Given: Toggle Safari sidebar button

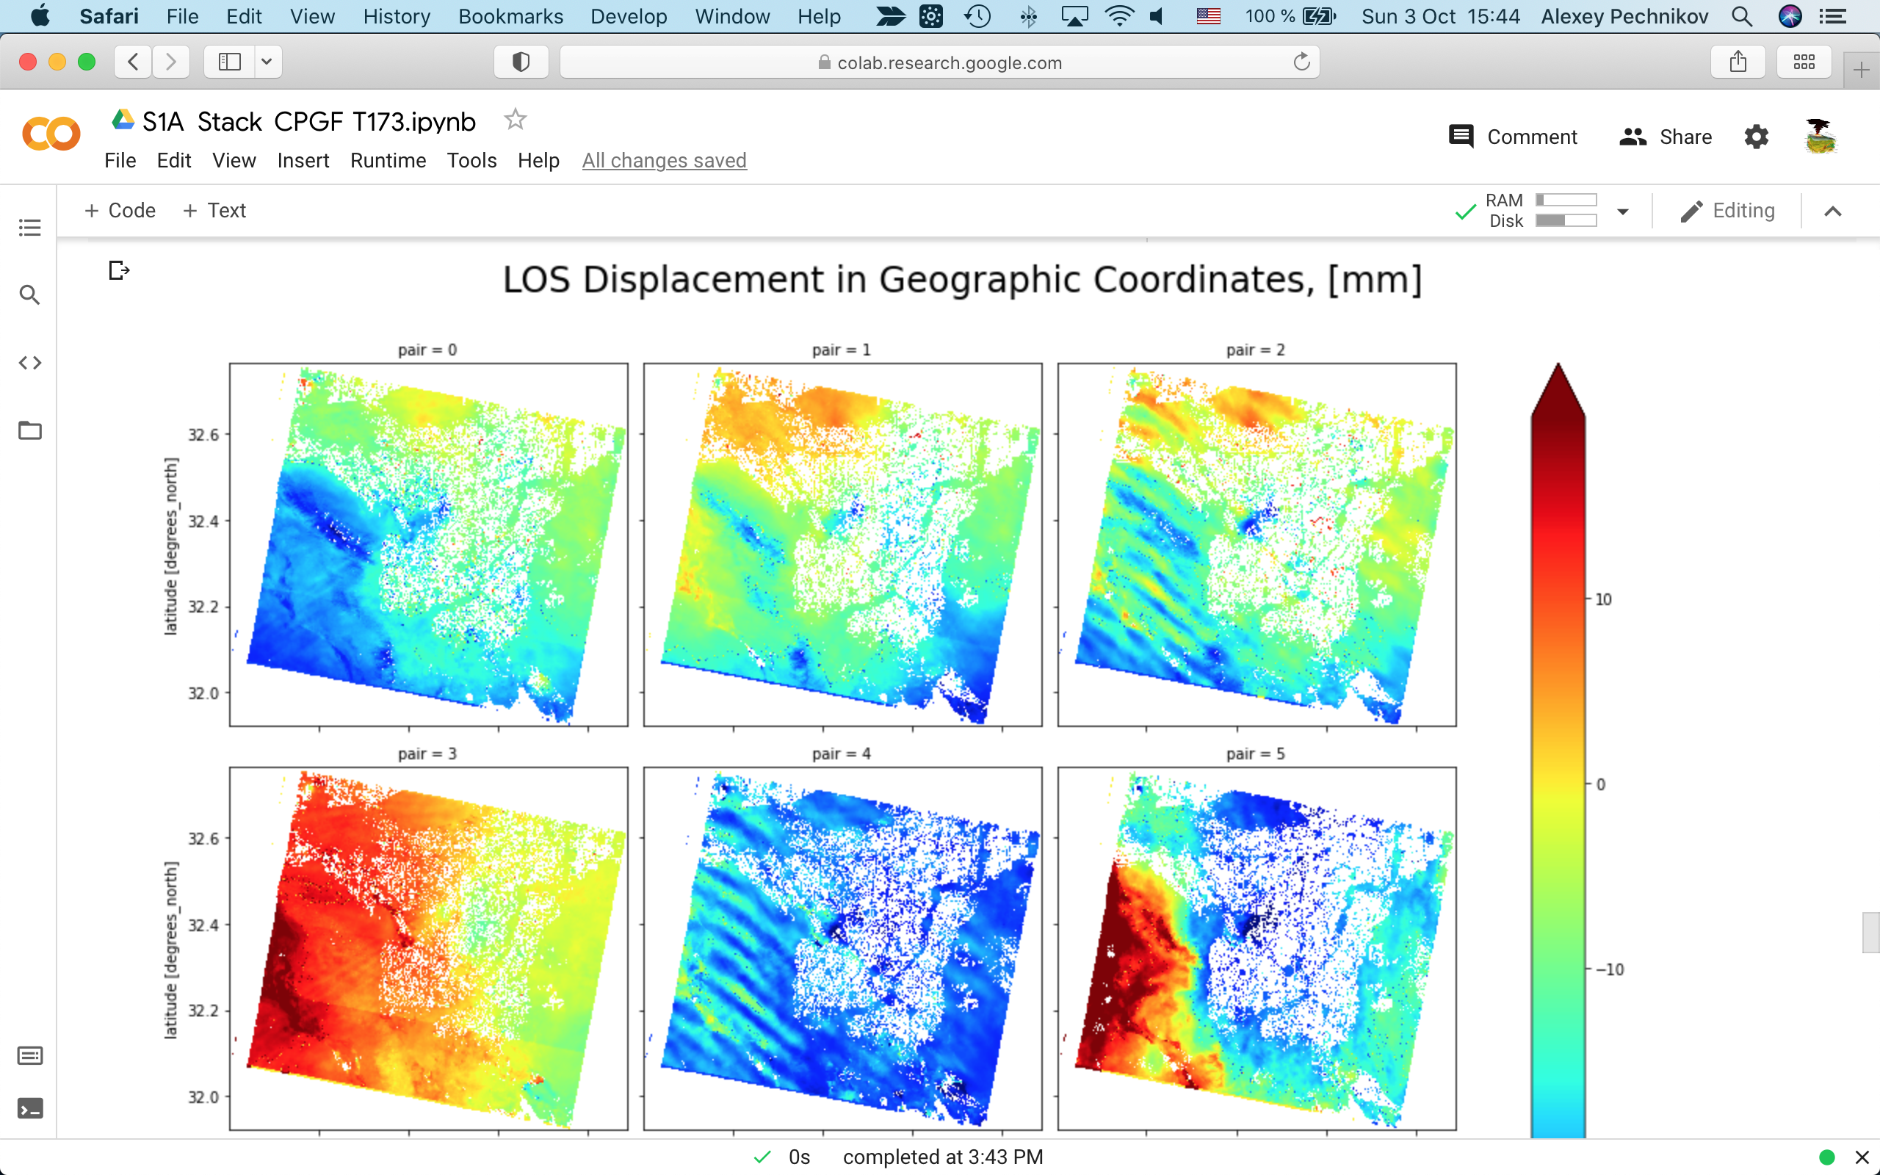Looking at the screenshot, I should coord(230,62).
